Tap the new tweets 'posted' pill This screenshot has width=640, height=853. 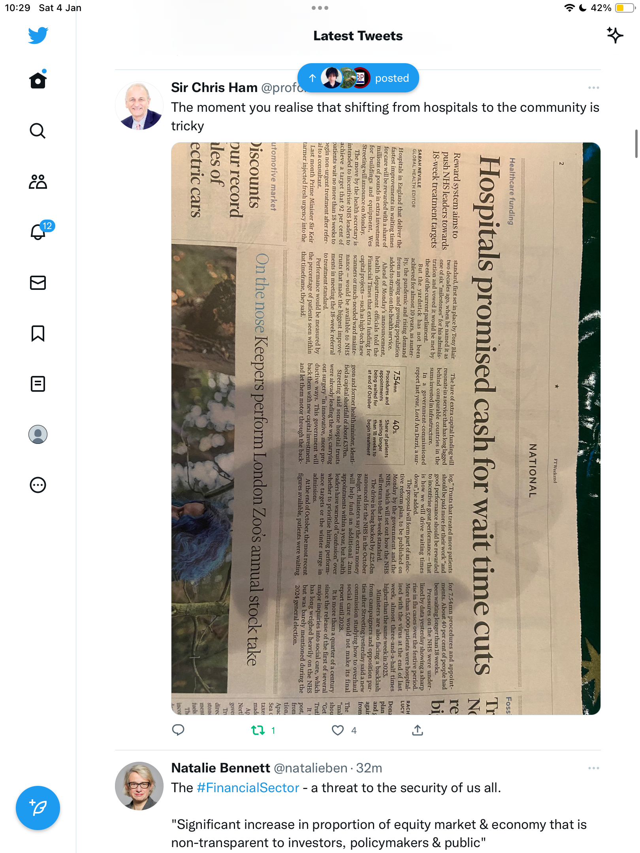[358, 78]
